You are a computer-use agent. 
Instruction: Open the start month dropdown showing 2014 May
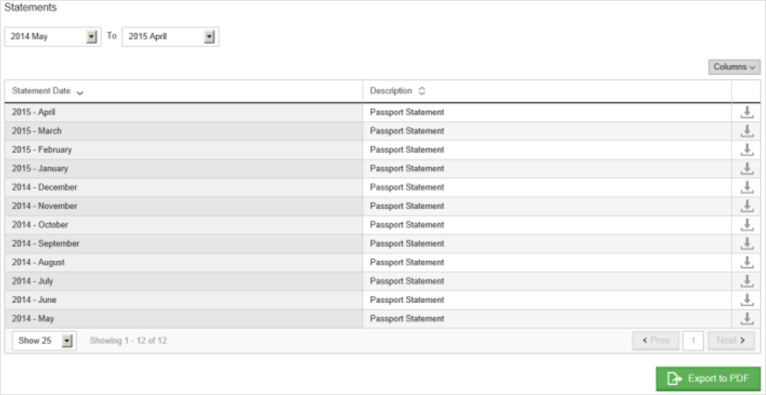(52, 37)
